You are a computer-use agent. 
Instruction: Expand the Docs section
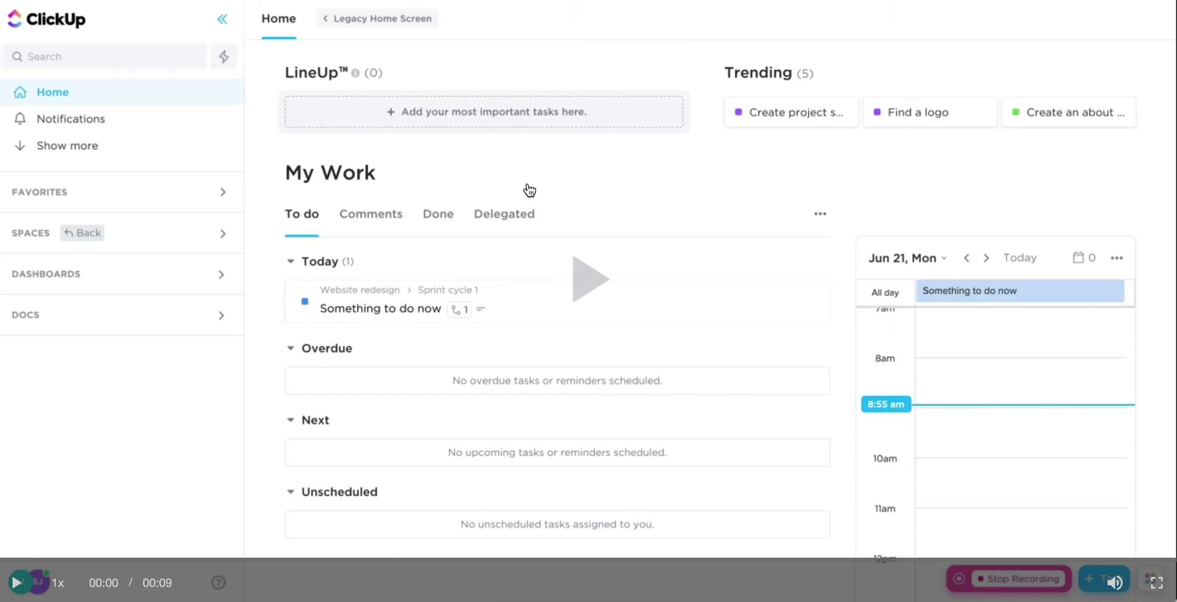point(222,315)
